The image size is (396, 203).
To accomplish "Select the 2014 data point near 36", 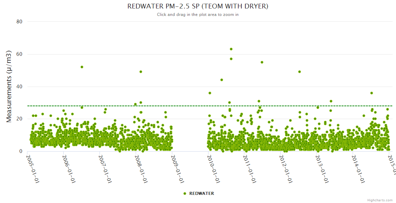I will [372, 93].
